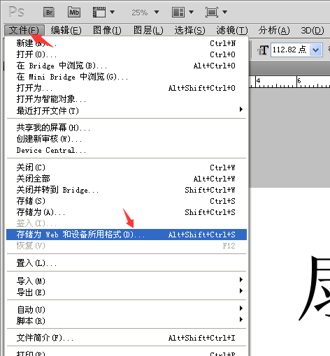Image resolution: width=330 pixels, height=356 pixels.
Task: Click the Photoshop Ps logo
Action: click(16, 12)
